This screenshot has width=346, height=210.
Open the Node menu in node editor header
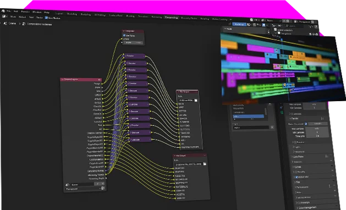point(39,18)
